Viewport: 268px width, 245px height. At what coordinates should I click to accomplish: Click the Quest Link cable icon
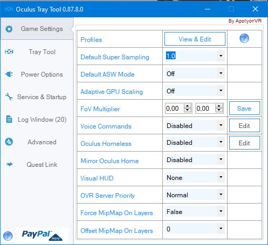coord(9,164)
